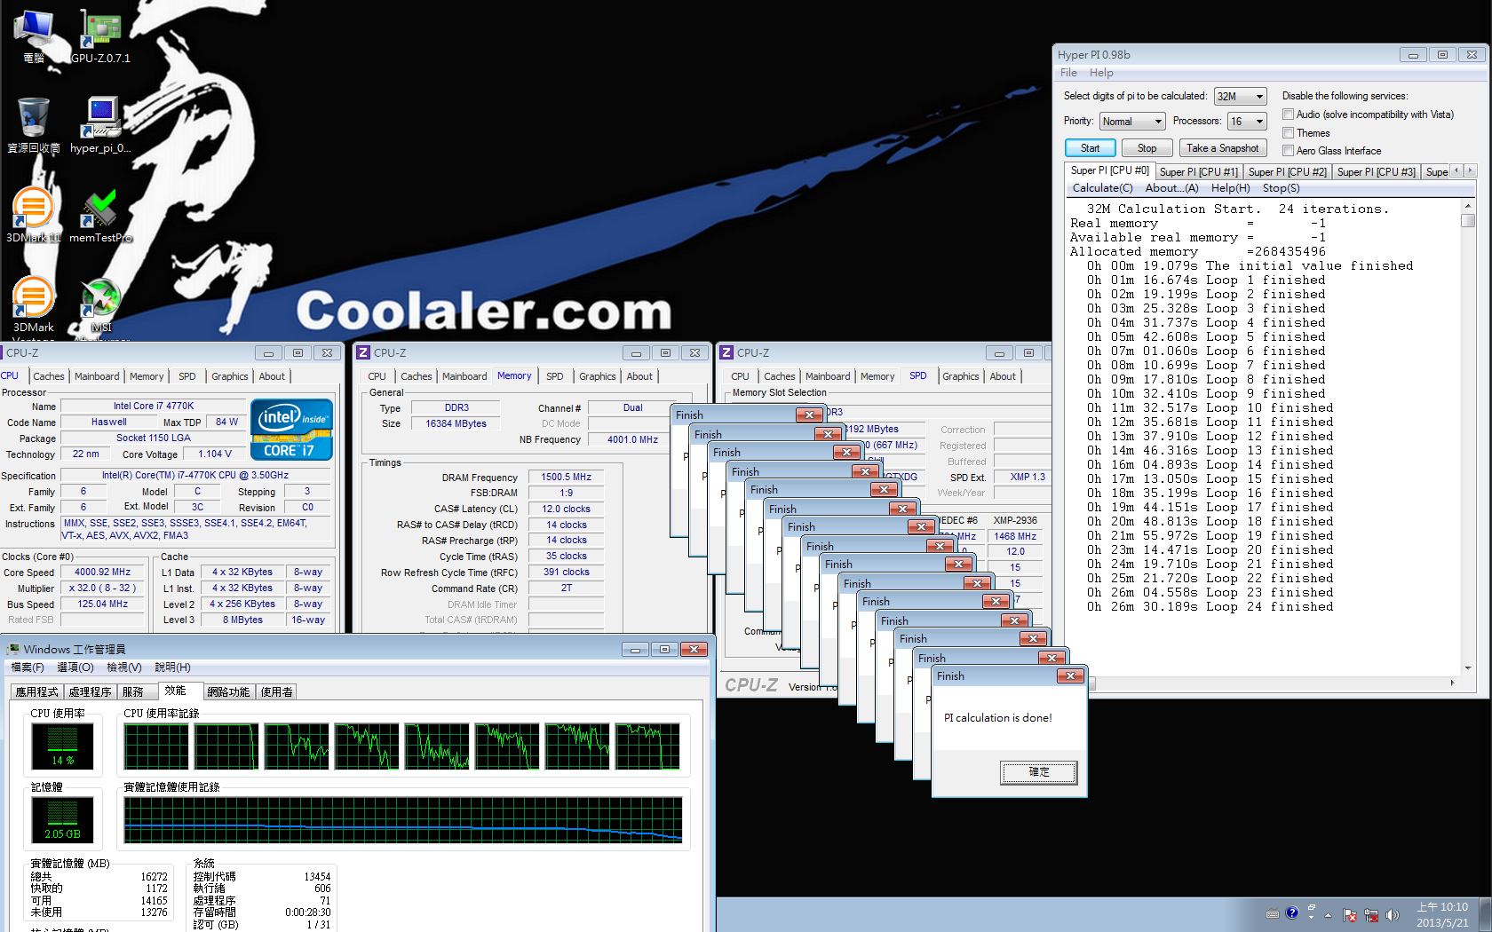Viewport: 1492px width, 932px height.
Task: Open the pi digits 32M dropdown
Action: coord(1241,96)
